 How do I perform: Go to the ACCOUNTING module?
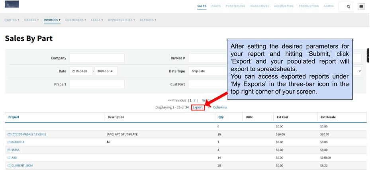pos(284,6)
